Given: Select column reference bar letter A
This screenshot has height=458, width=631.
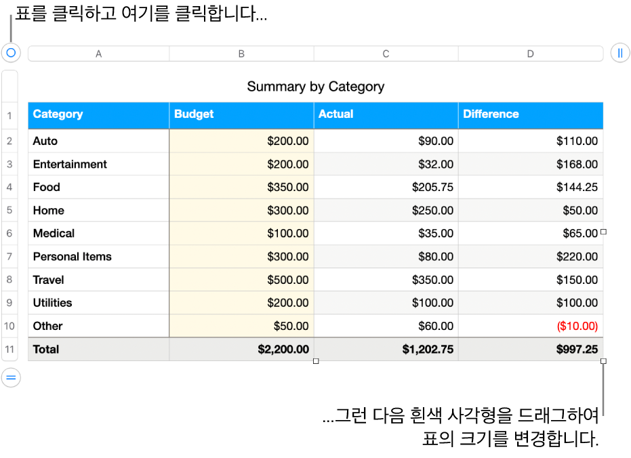Looking at the screenshot, I should [x=98, y=53].
